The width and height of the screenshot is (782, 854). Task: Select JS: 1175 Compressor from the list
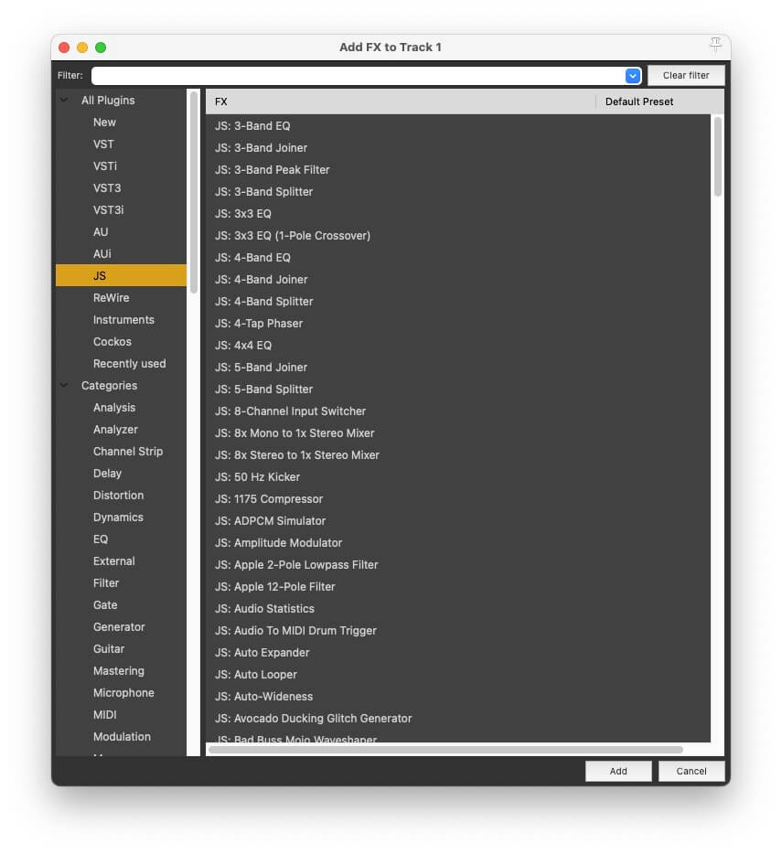(269, 499)
